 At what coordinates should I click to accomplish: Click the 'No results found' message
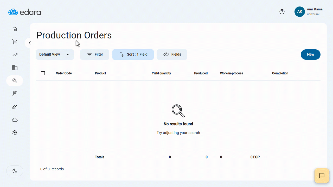(x=178, y=124)
